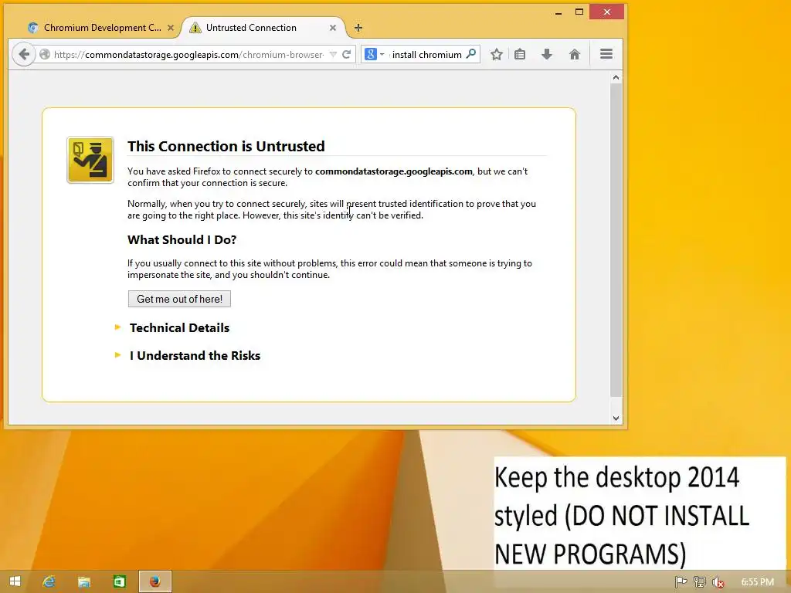Click the scrollbar down arrow
Screen dimensions: 791x593
click(616, 418)
